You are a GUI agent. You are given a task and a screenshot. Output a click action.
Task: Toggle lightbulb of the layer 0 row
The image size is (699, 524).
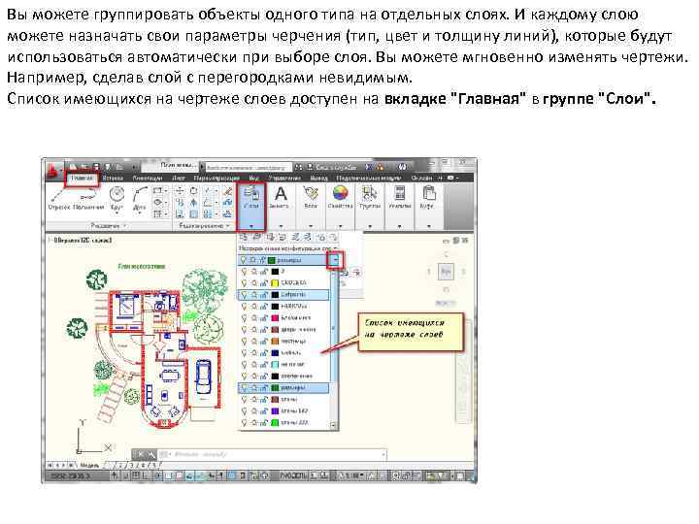244,272
